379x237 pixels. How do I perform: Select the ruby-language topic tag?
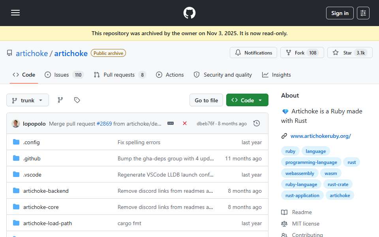[x=301, y=184]
